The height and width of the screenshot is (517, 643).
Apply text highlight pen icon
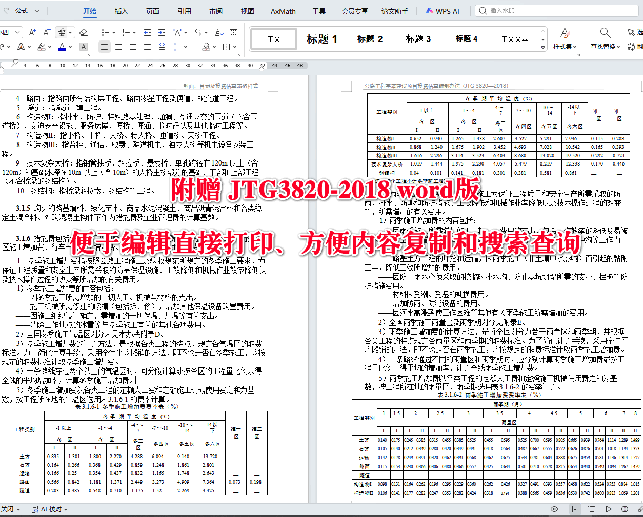42,47
